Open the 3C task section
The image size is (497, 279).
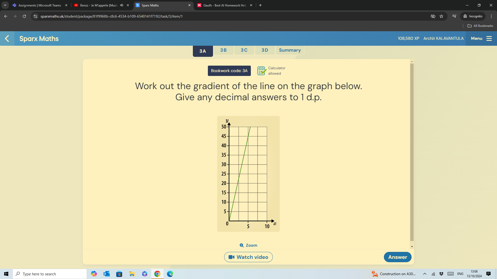click(x=244, y=50)
